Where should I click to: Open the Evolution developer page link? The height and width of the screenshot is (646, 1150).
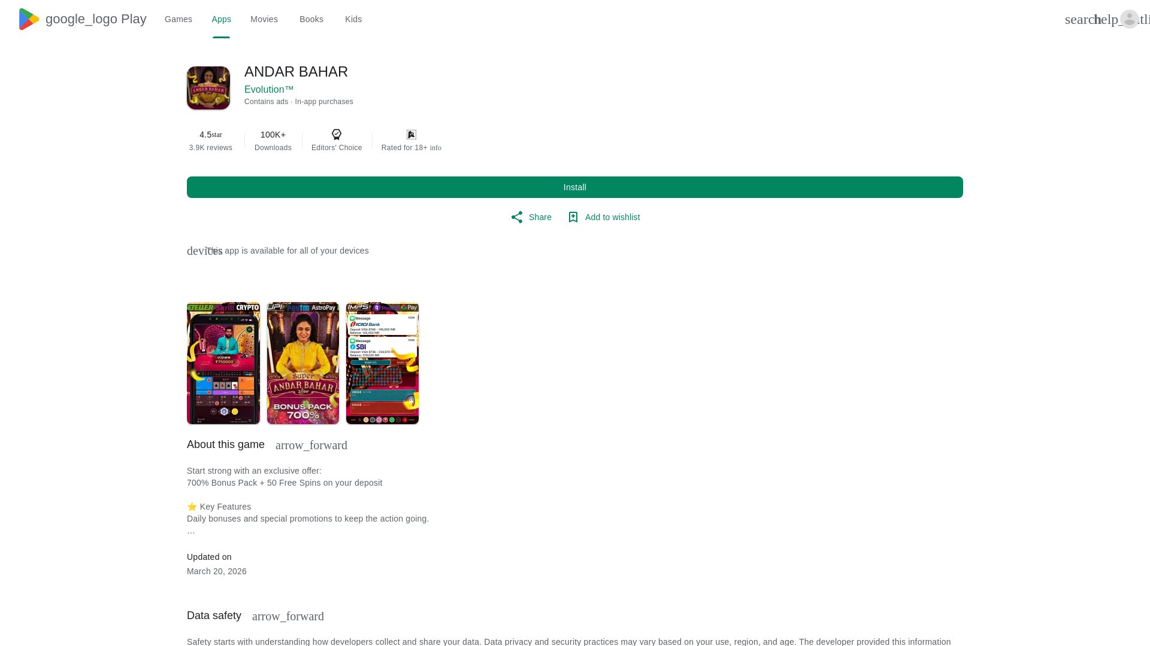click(x=269, y=90)
